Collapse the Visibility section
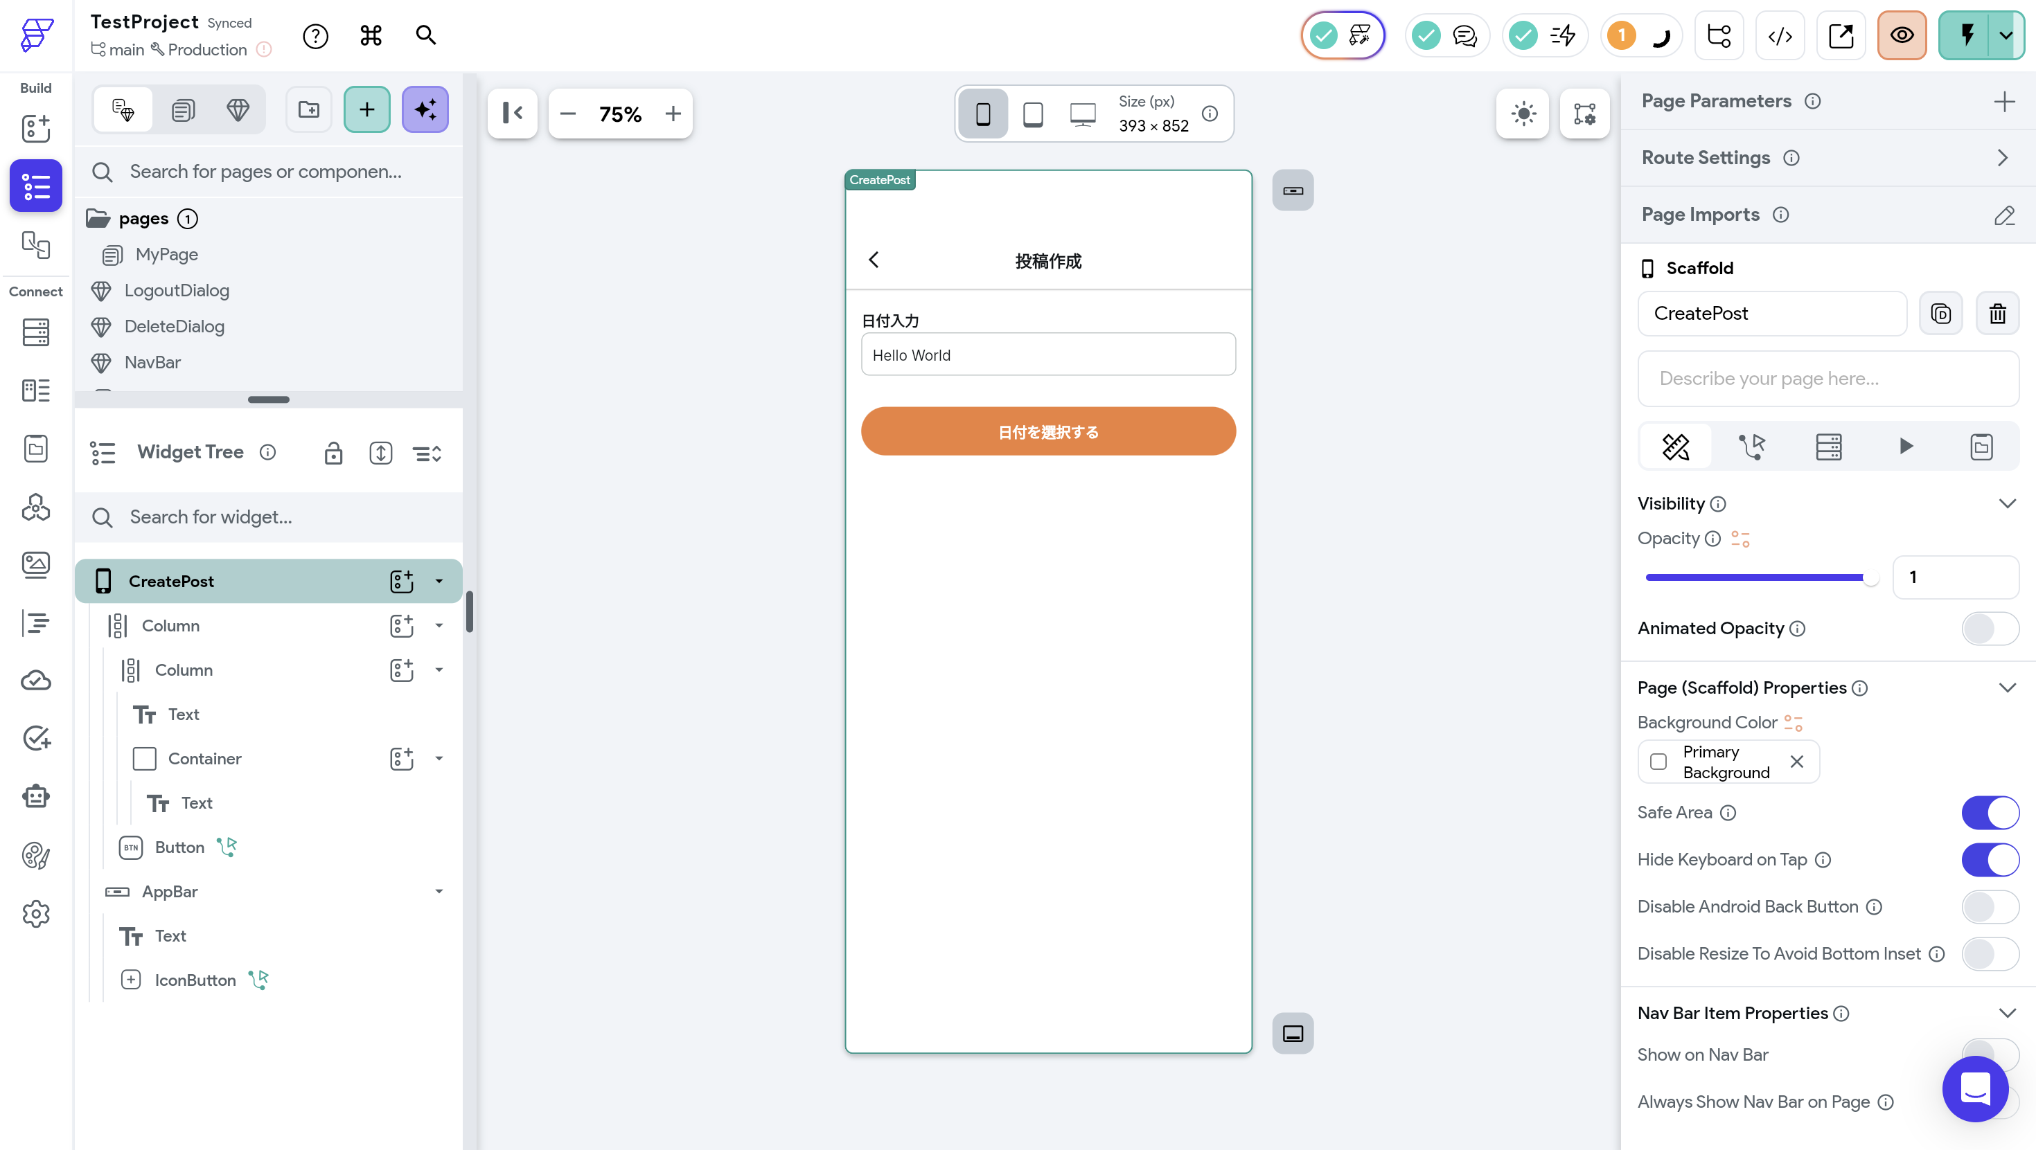This screenshot has height=1150, width=2036. [2007, 504]
